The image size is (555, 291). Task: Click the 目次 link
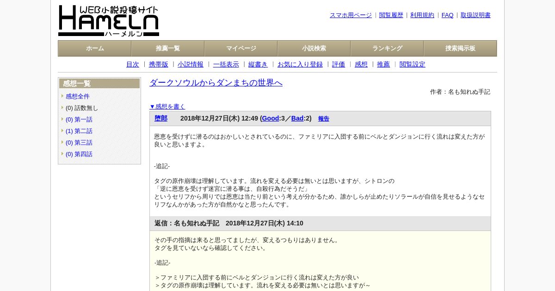(133, 65)
